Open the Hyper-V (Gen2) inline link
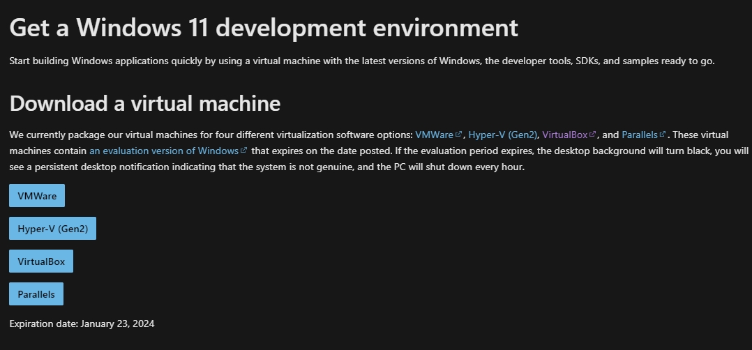The image size is (752, 350). pyautogui.click(x=502, y=135)
